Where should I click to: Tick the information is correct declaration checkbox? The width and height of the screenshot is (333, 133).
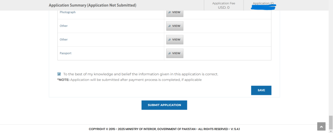coord(59,74)
